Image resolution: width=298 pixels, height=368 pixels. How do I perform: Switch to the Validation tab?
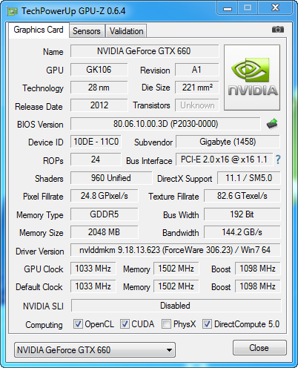click(126, 31)
